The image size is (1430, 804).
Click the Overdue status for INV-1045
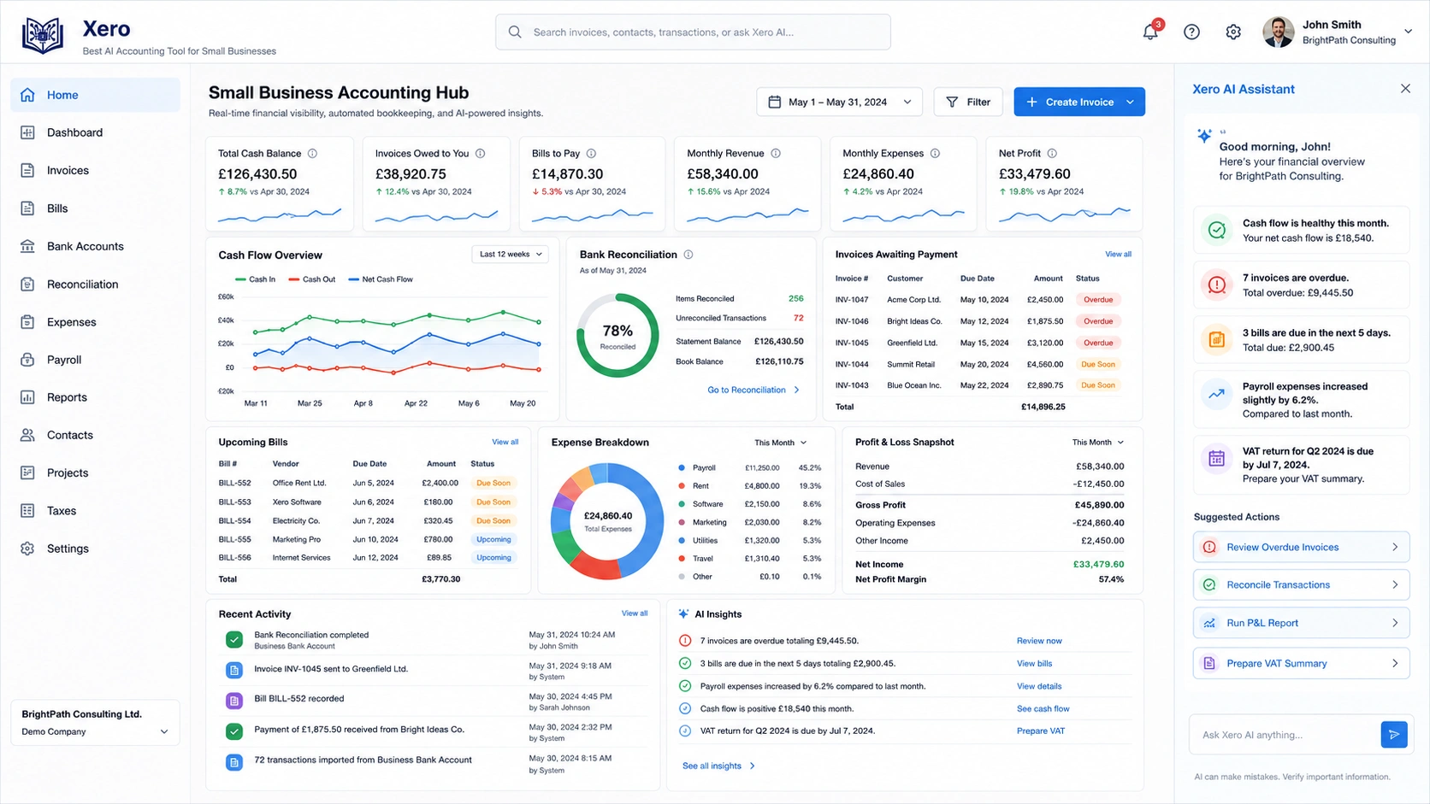1098,343
